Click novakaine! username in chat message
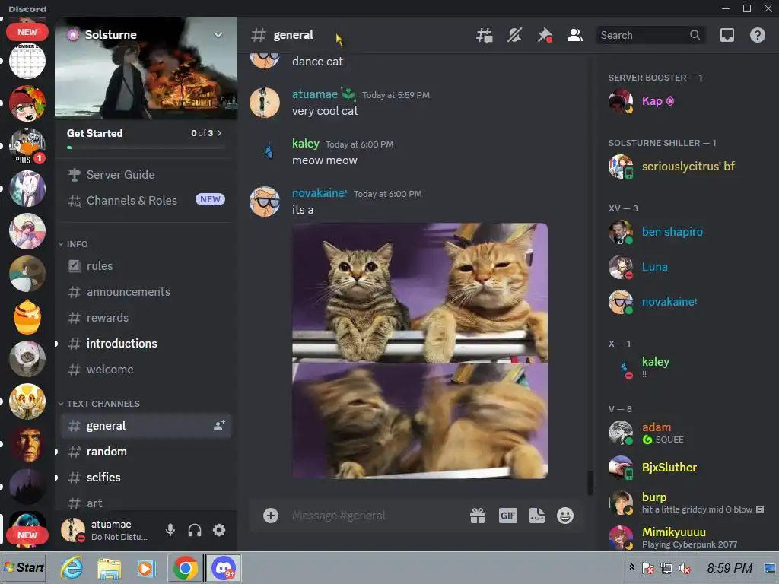The image size is (779, 584). pyautogui.click(x=320, y=193)
